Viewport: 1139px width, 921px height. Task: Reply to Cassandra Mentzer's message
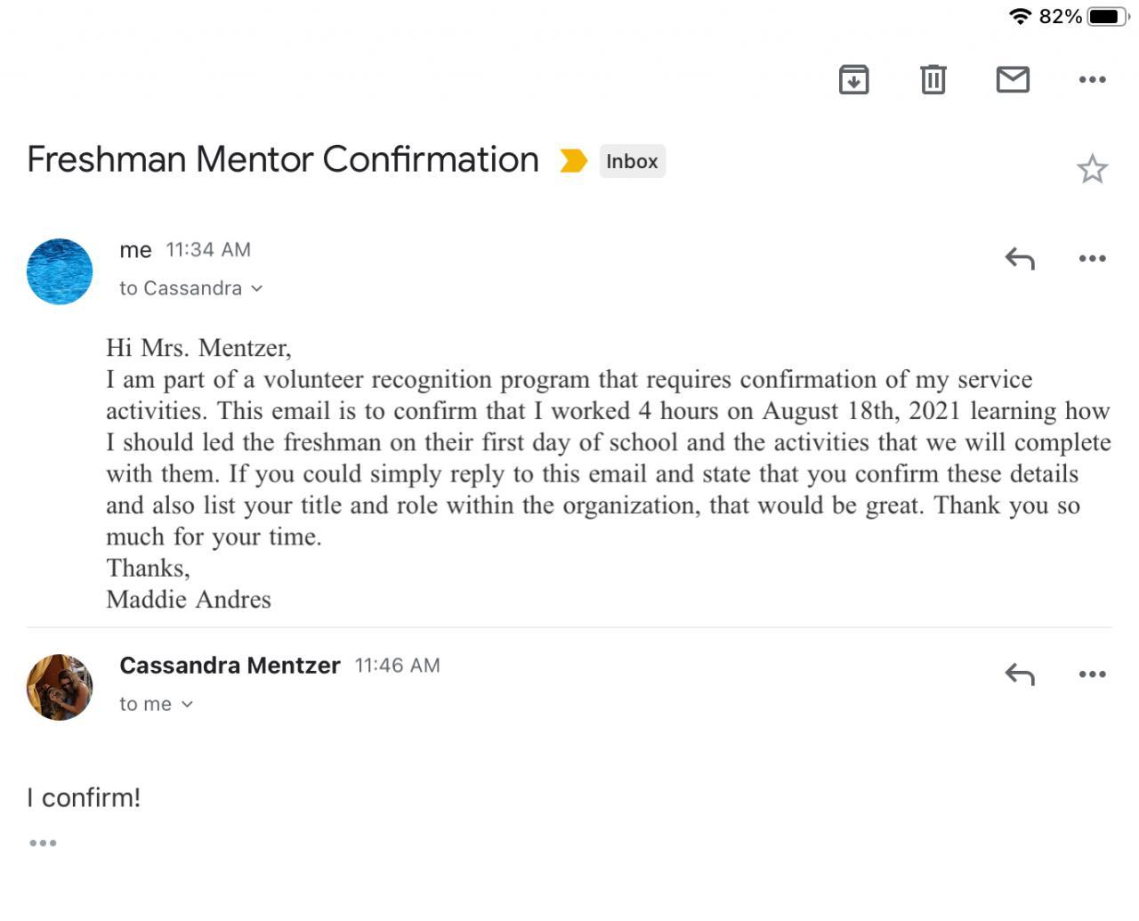(1020, 675)
